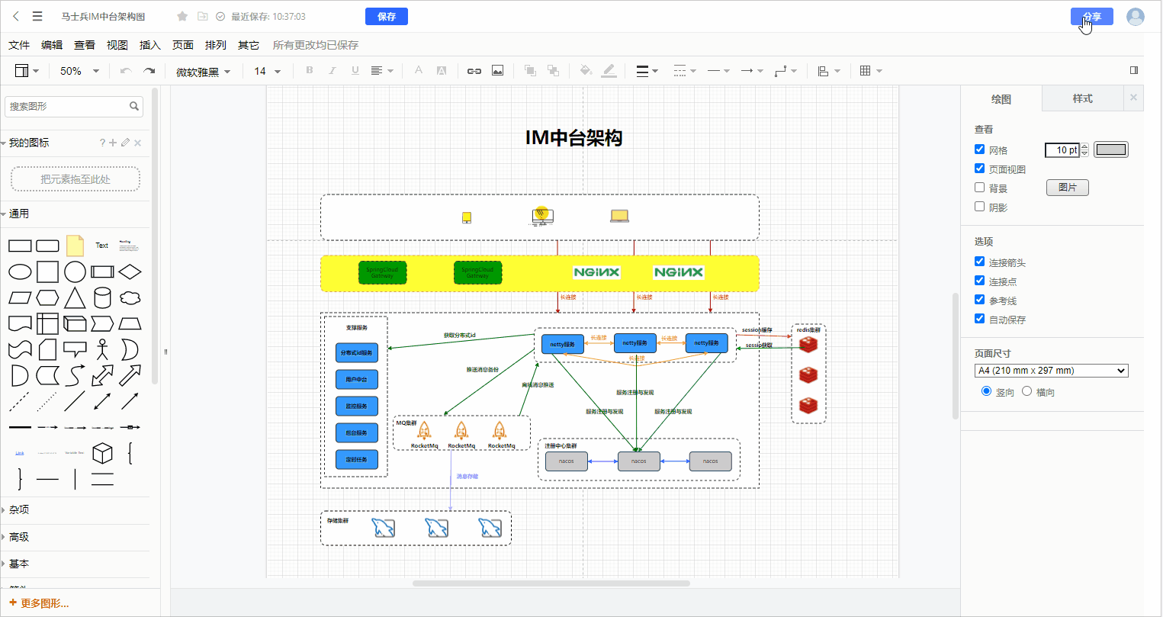Select the diamond shape
This screenshot has height=617, width=1163.
(130, 272)
